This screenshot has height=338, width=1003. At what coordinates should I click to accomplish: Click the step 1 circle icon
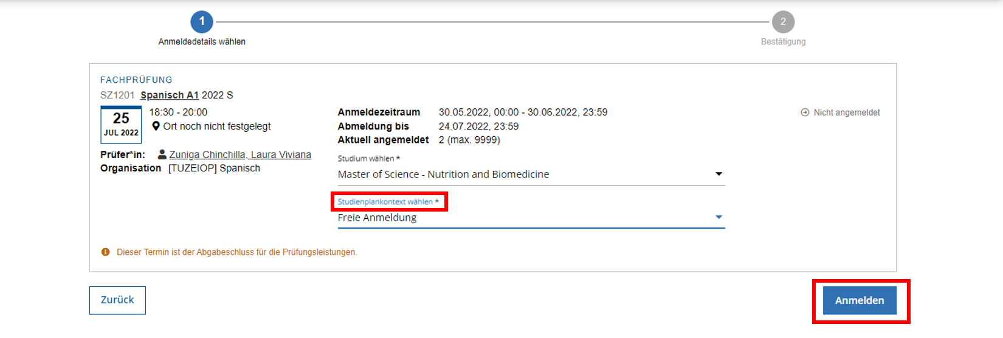click(202, 22)
